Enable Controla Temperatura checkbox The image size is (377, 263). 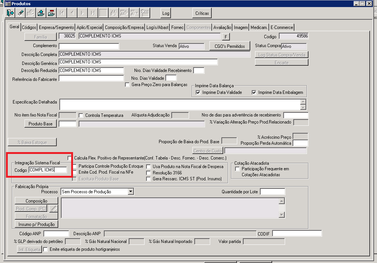81,115
